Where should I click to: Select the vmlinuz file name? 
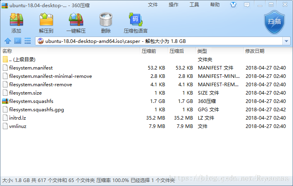coord(18,126)
